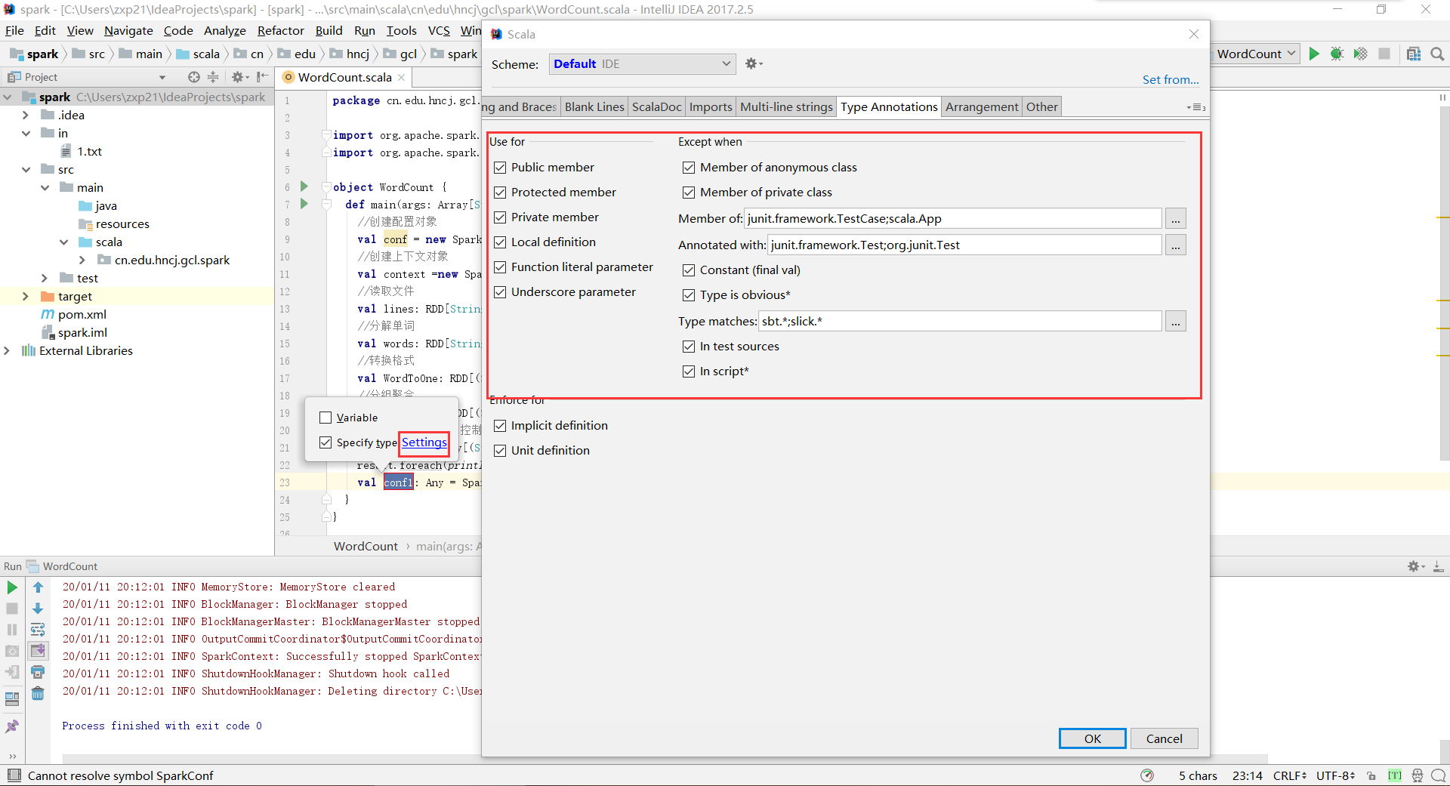Open the Refactor menu

tap(279, 30)
